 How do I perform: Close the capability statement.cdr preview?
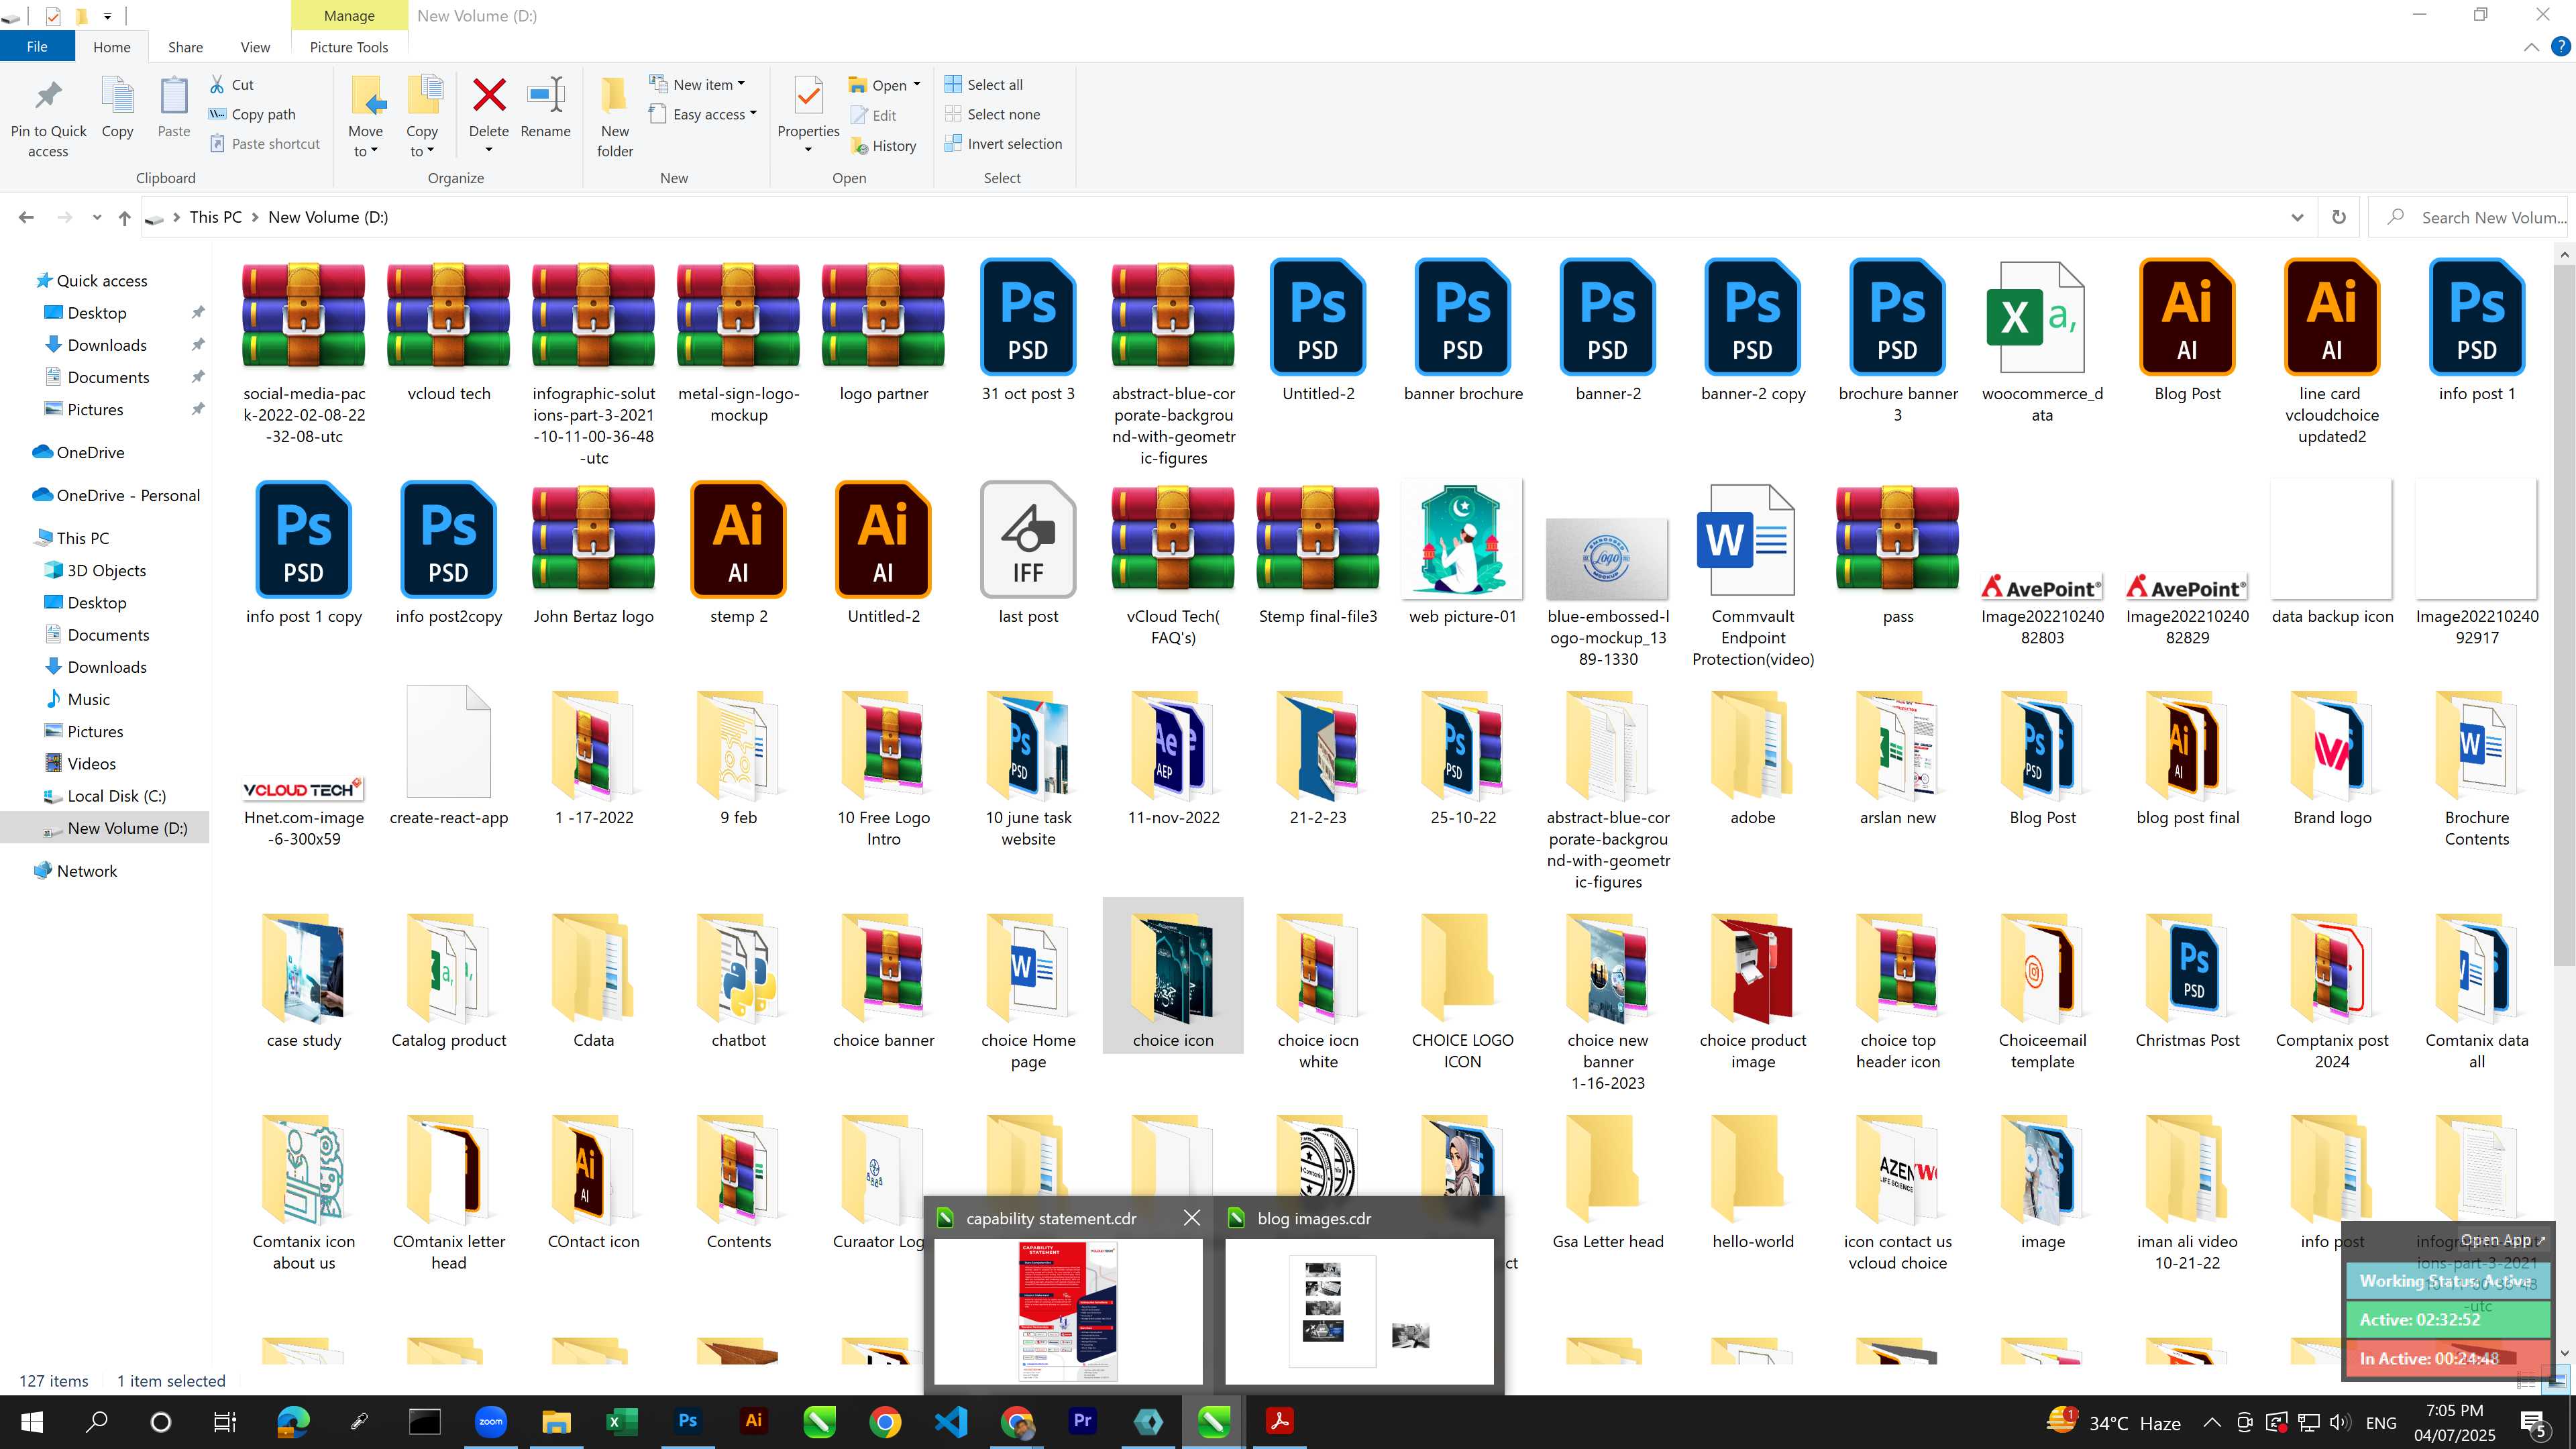tap(1191, 1218)
